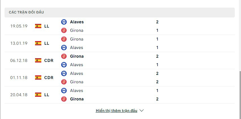Image resolution: width=241 pixels, height=119 pixels.
Task: Click the page vertical scrollbar thumb
Action: 240,94
